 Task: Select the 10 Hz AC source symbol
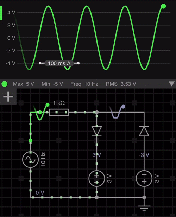(31, 160)
